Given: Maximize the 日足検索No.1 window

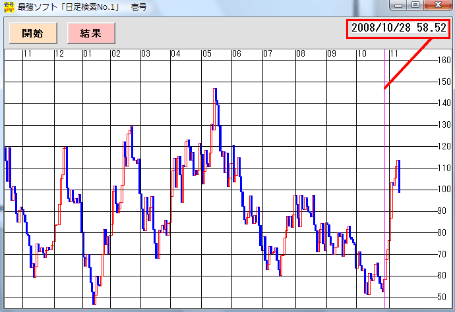Looking at the screenshot, I should [415, 5].
